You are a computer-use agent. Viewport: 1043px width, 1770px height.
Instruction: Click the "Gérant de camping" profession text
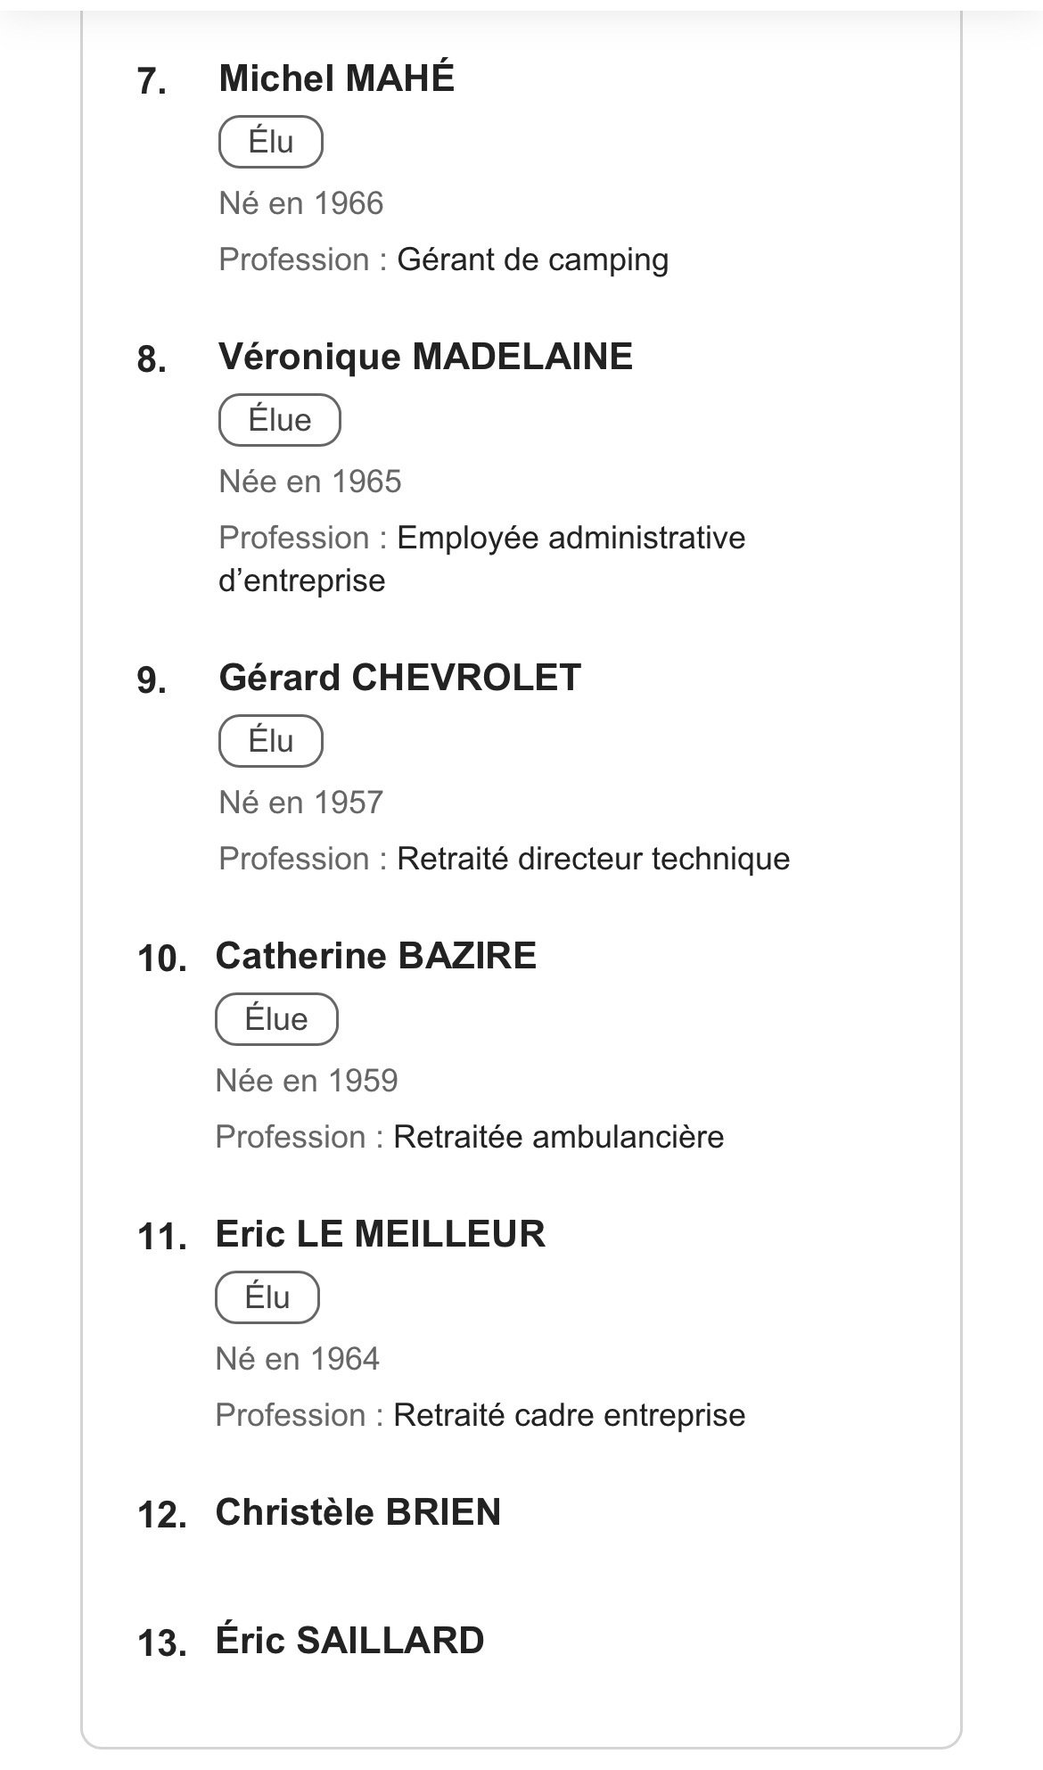[x=532, y=260]
